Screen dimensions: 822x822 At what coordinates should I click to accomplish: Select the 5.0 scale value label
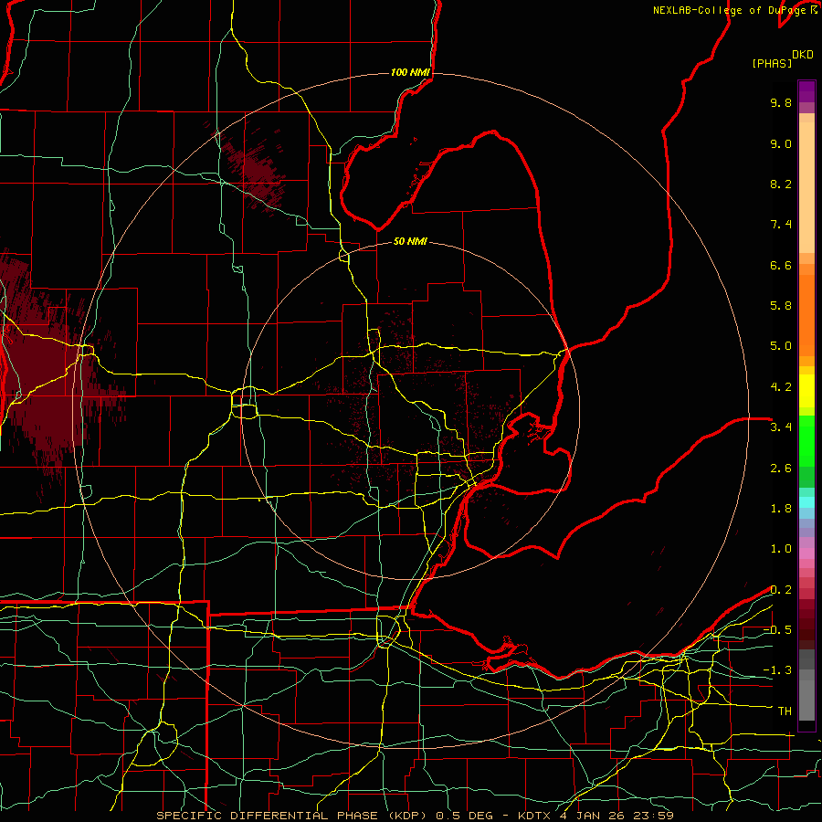(x=781, y=346)
